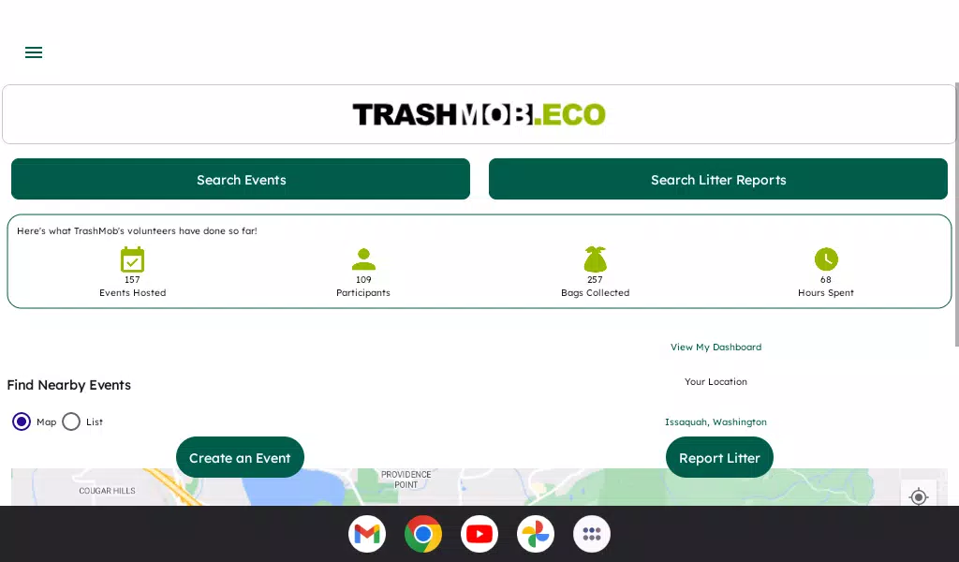Open the View My Dashboard link
Image resolution: width=959 pixels, height=562 pixels.
[716, 347]
